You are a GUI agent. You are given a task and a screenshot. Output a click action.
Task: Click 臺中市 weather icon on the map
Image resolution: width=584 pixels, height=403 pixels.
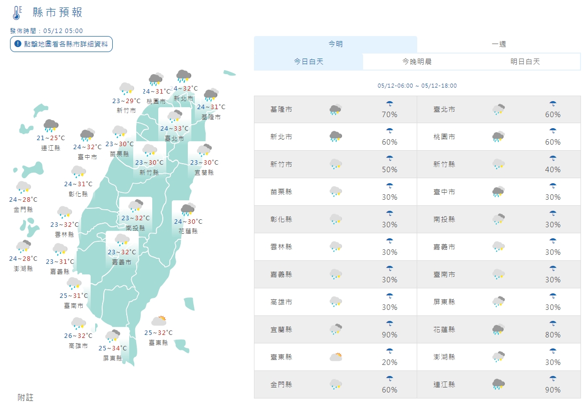[87, 135]
